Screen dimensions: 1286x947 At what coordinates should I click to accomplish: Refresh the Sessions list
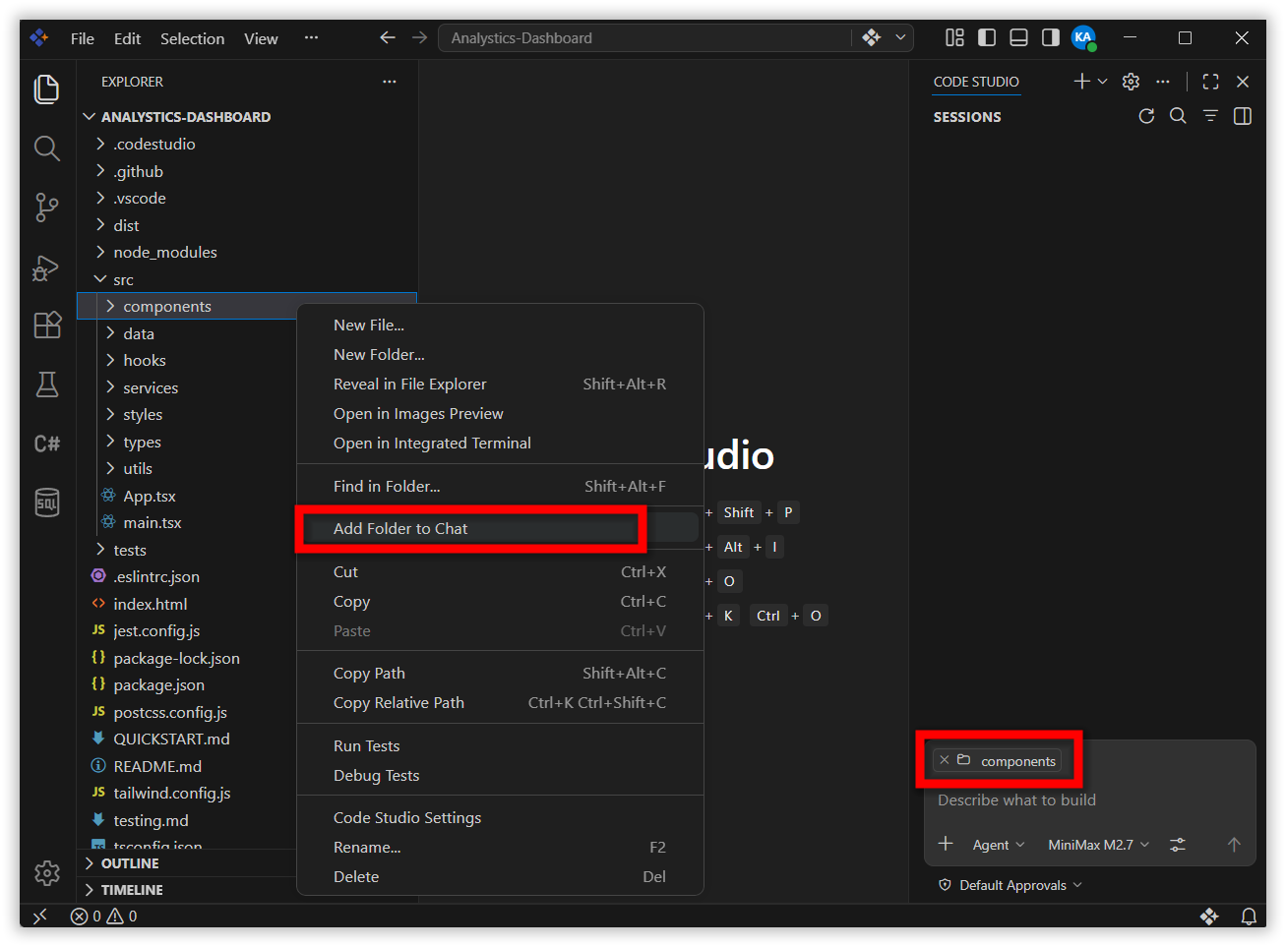tap(1146, 116)
